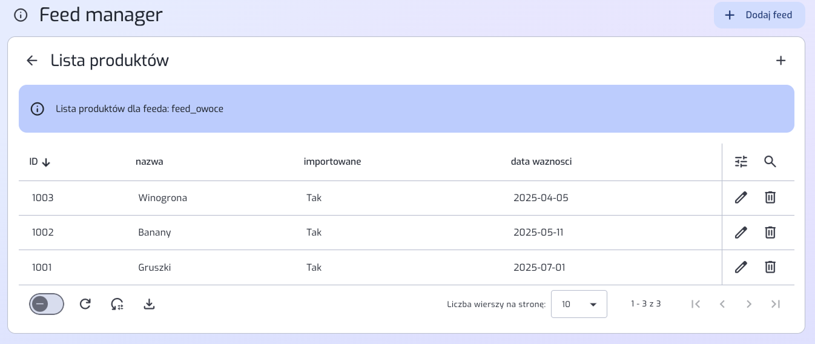Screen dimensions: 815x344
Task: Delete the Gruszki product row
Action: pyautogui.click(x=770, y=267)
